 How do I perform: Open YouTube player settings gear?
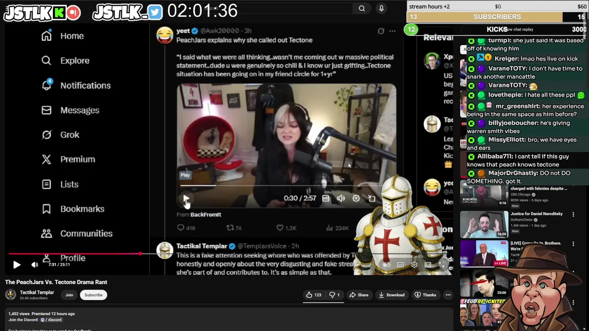click(x=414, y=265)
